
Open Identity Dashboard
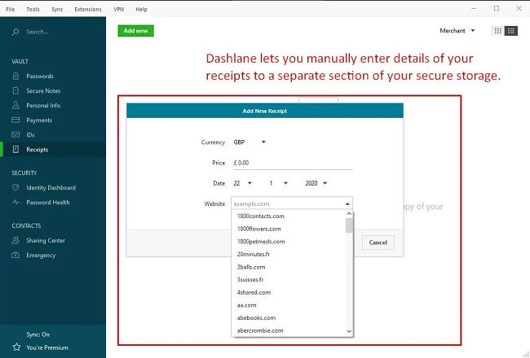coord(53,188)
